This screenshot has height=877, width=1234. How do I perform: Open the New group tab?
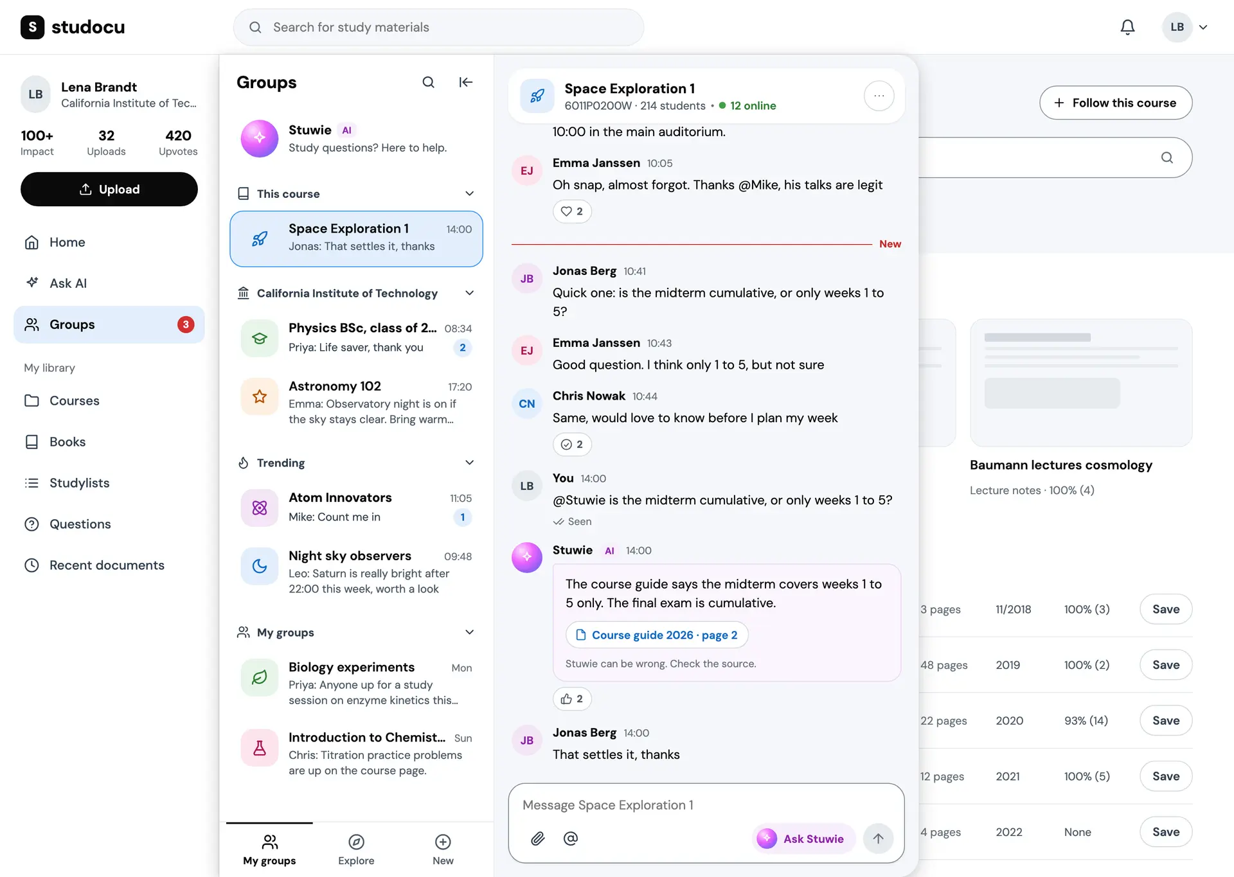pyautogui.click(x=443, y=850)
